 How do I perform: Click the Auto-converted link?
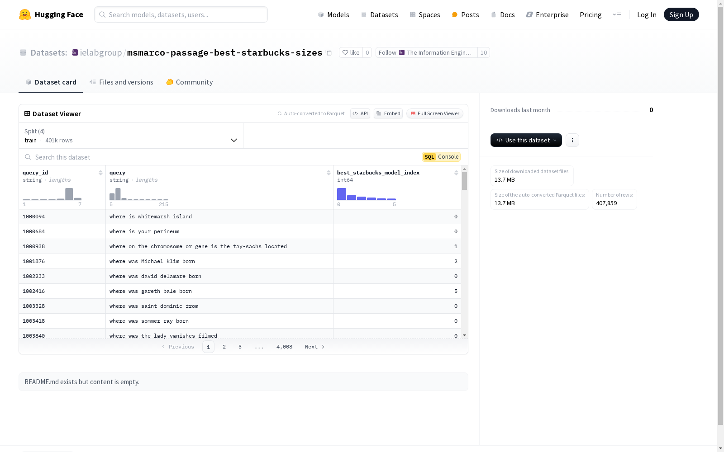point(302,113)
